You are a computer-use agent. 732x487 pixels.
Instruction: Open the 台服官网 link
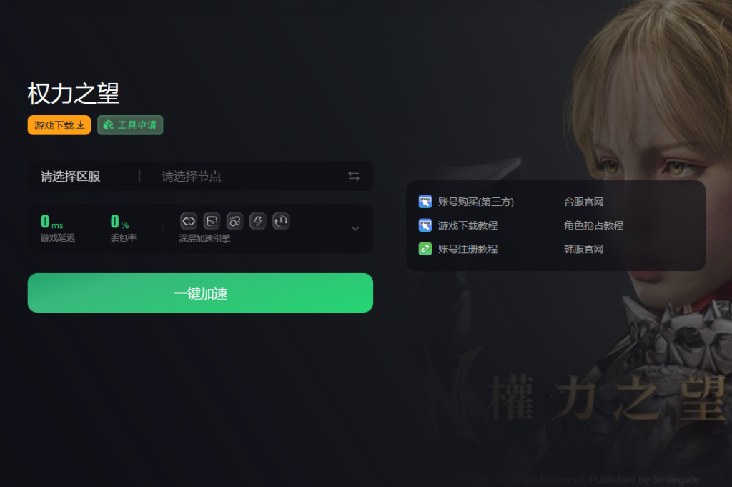click(583, 202)
